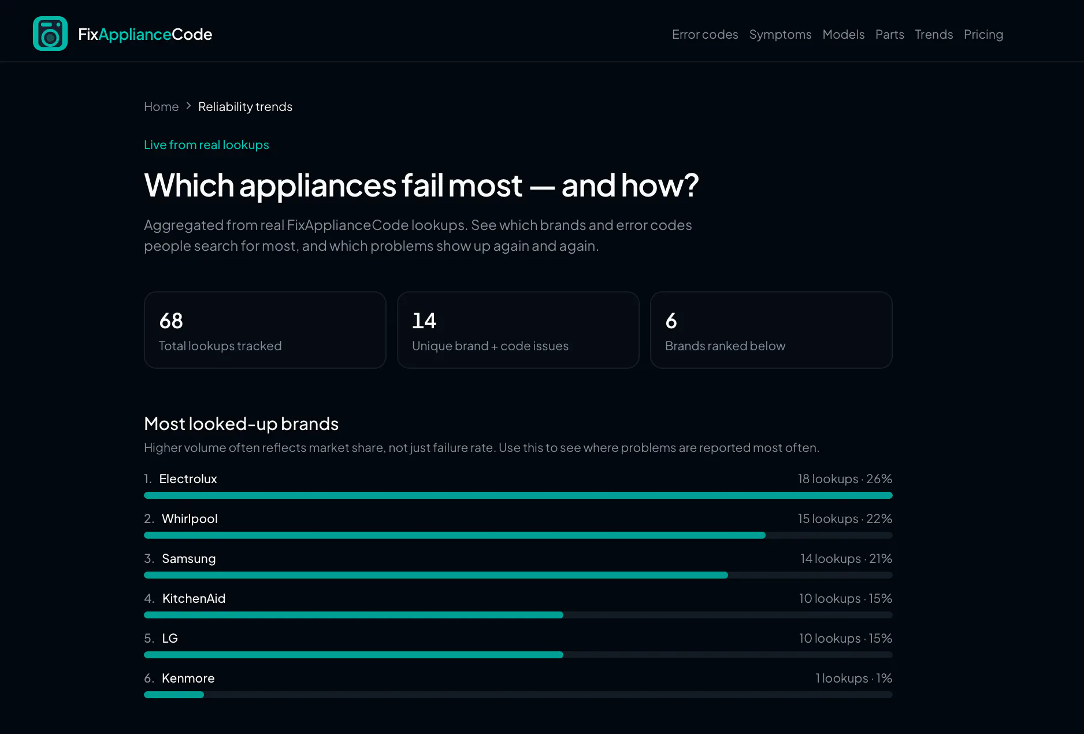Click the LG brand name
Image resolution: width=1084 pixels, height=734 pixels.
click(170, 638)
